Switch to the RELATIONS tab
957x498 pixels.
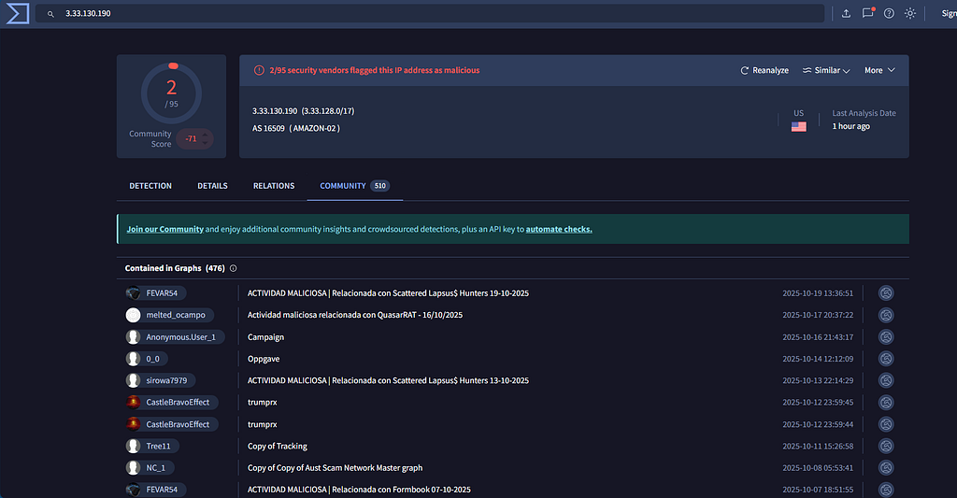(274, 186)
